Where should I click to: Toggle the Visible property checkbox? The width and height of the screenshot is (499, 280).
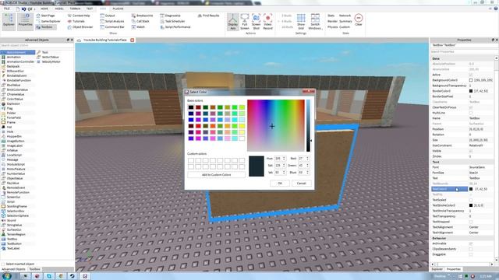[x=471, y=151]
